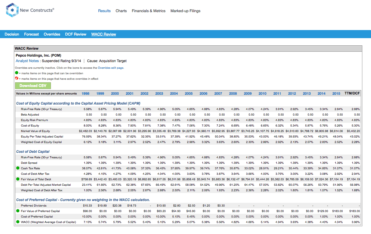The height and width of the screenshot is (234, 371).
Task: Open the Results top navigation tab
Action: click(104, 11)
